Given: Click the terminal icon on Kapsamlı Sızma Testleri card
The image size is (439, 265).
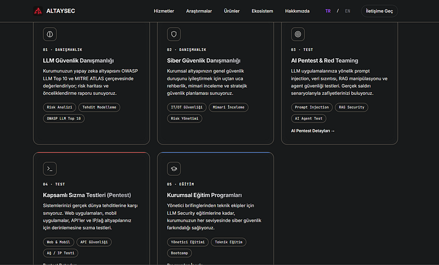Looking at the screenshot, I should point(50,169).
